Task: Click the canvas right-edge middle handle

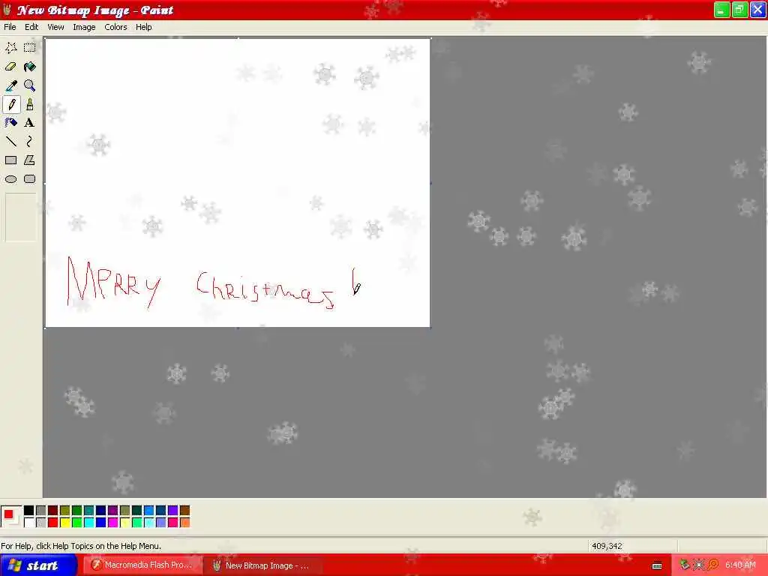Action: [x=431, y=183]
